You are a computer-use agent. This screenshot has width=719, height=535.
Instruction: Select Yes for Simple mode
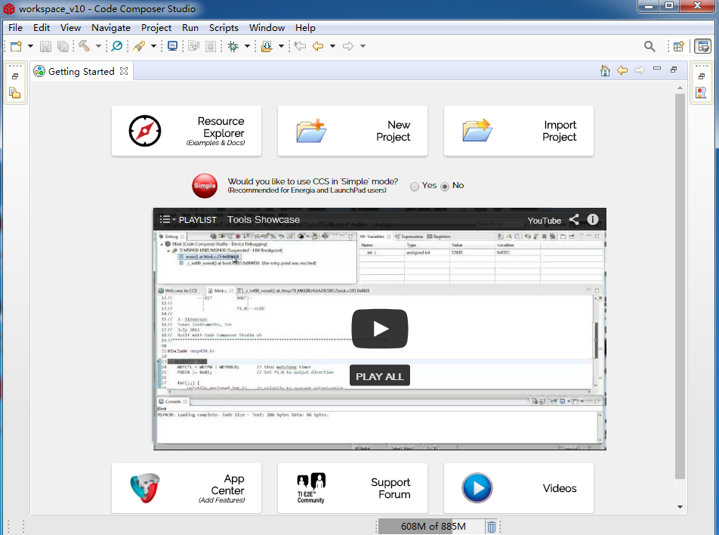pos(415,187)
